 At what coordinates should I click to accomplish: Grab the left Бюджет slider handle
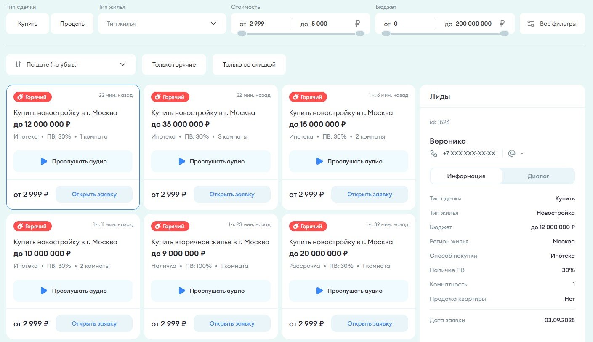[x=386, y=33]
